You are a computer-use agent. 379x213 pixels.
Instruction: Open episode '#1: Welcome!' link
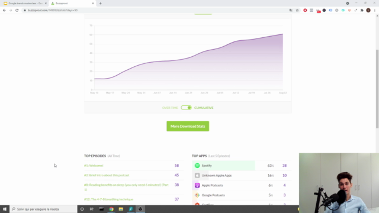click(x=94, y=166)
